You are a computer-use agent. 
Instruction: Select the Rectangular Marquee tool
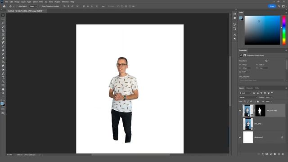(x=3, y=19)
